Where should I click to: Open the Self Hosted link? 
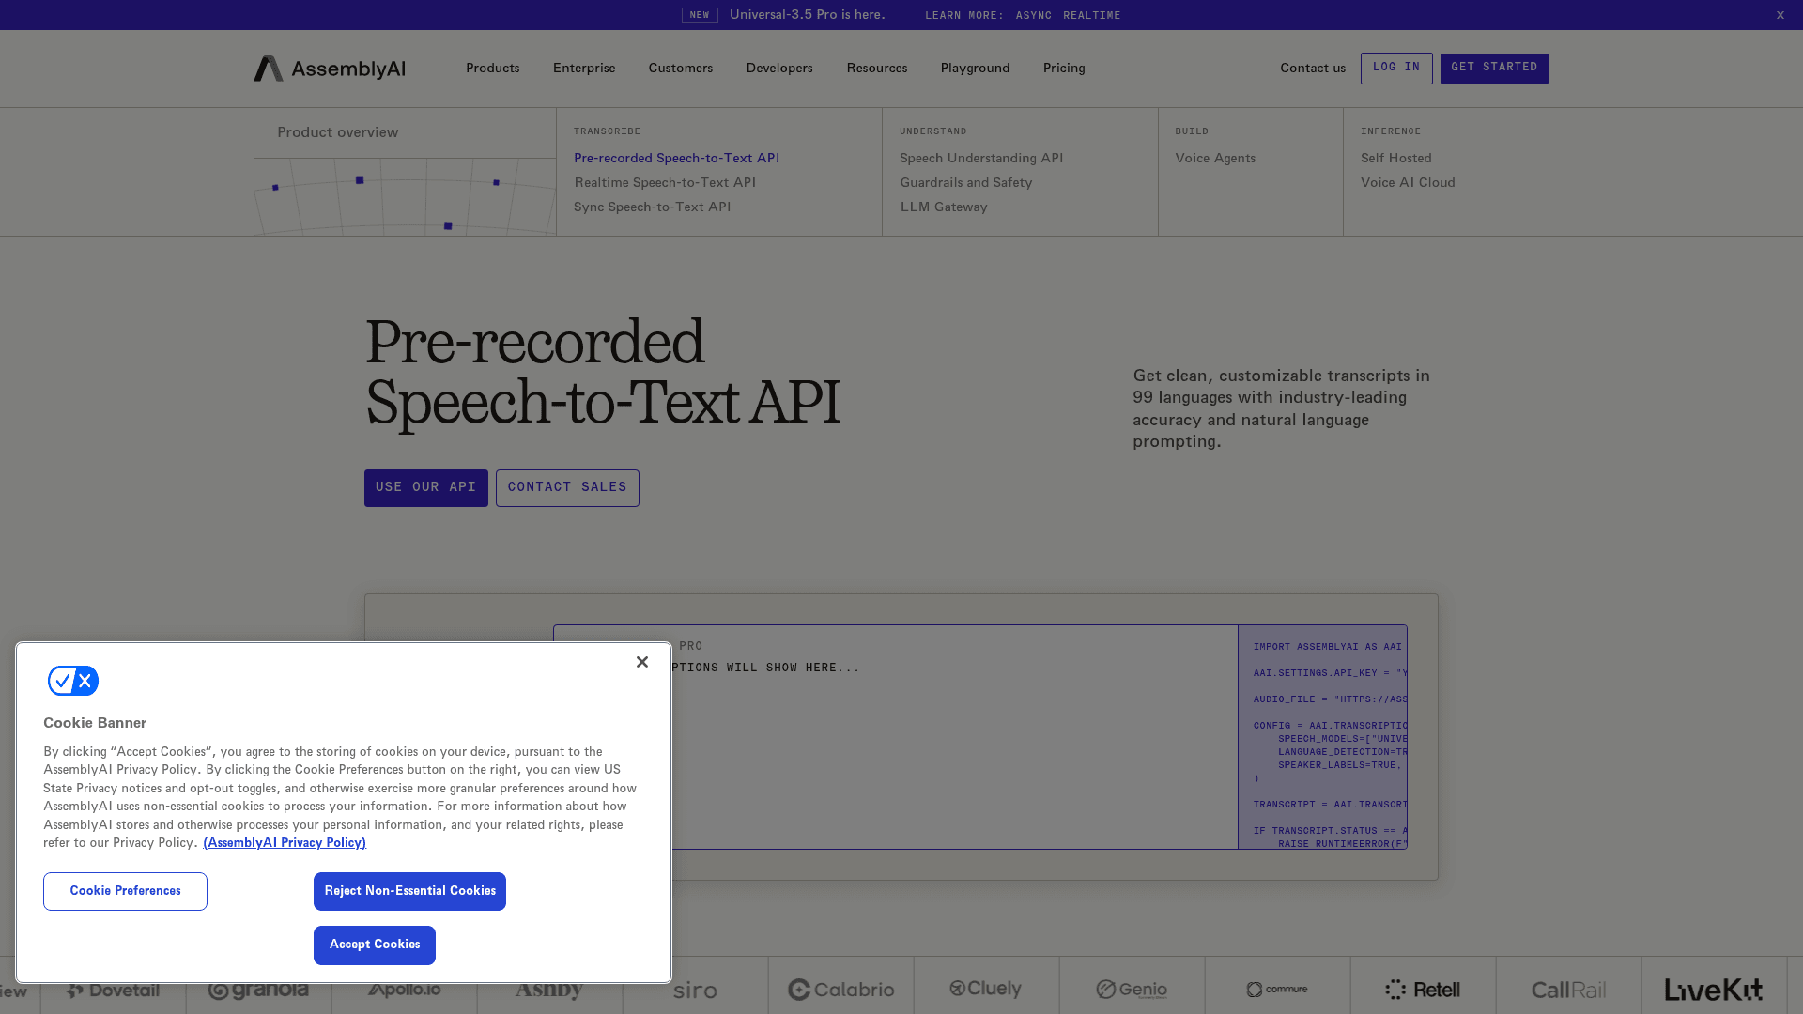click(1396, 159)
